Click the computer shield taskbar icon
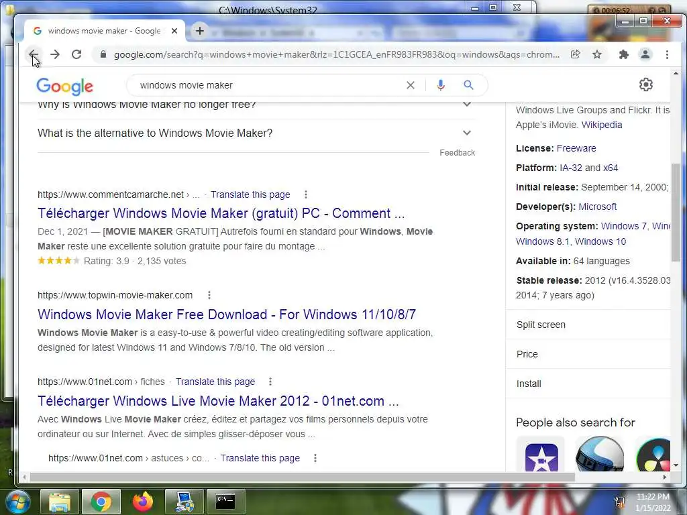The height and width of the screenshot is (515, 687). (x=184, y=502)
